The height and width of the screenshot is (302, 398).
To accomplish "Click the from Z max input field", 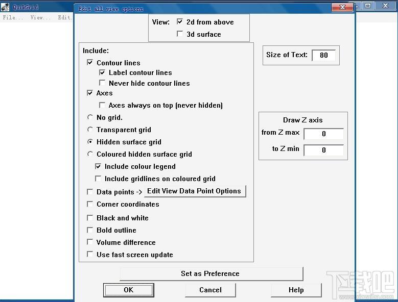I will (323, 134).
